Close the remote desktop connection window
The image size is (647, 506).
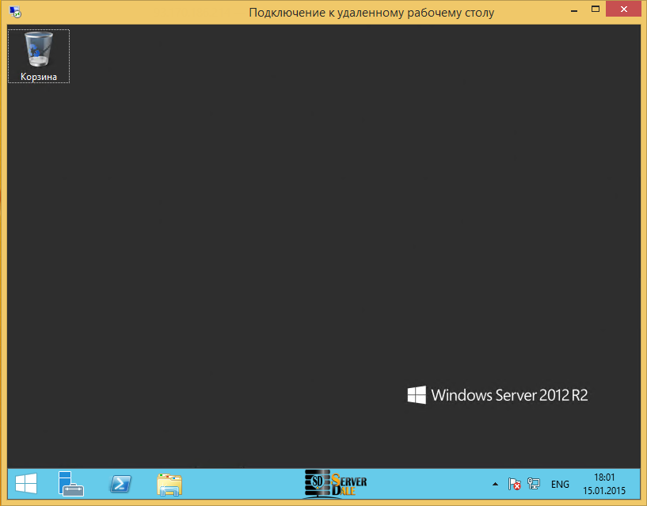point(623,9)
